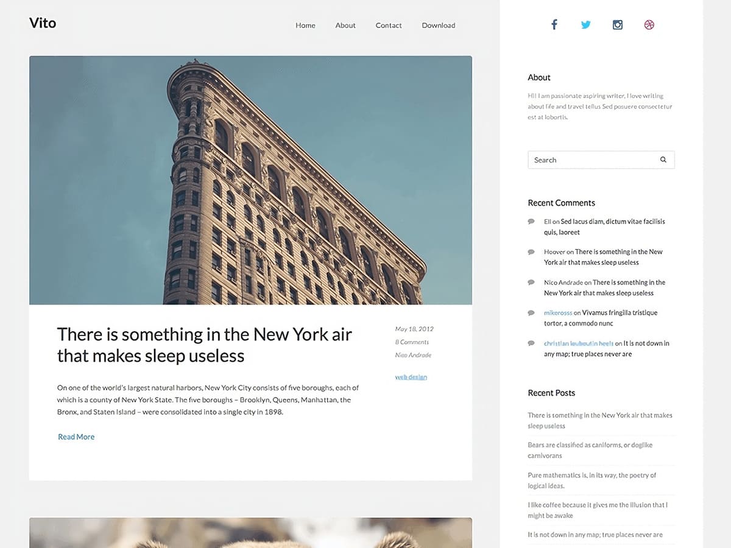731x548 pixels.
Task: Open recent post about bears being caniforms
Action: [x=590, y=450]
